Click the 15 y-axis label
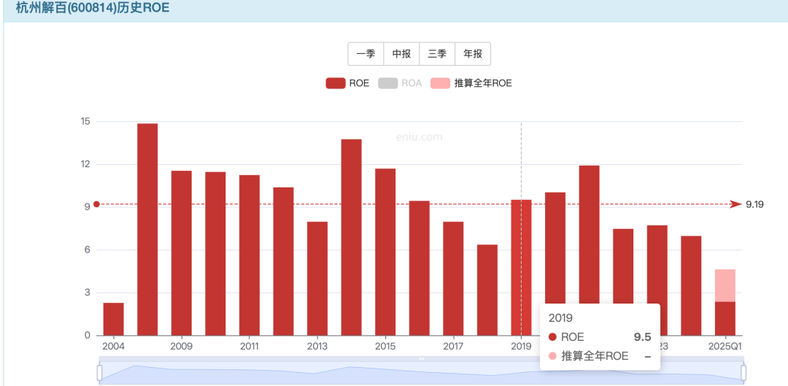788x386 pixels. coord(85,121)
